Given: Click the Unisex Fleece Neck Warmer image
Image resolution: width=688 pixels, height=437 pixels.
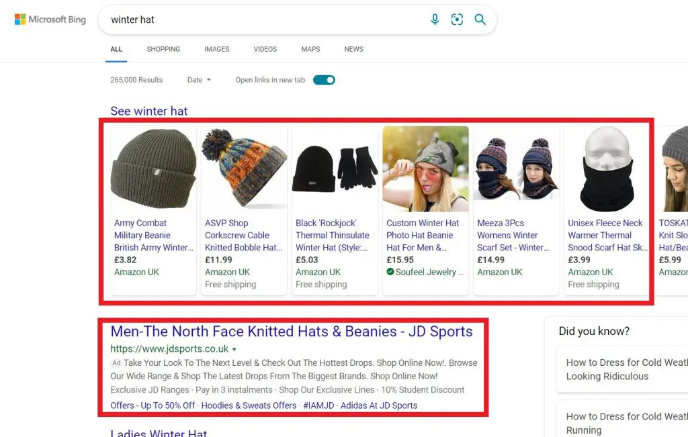Looking at the screenshot, I should (x=607, y=169).
